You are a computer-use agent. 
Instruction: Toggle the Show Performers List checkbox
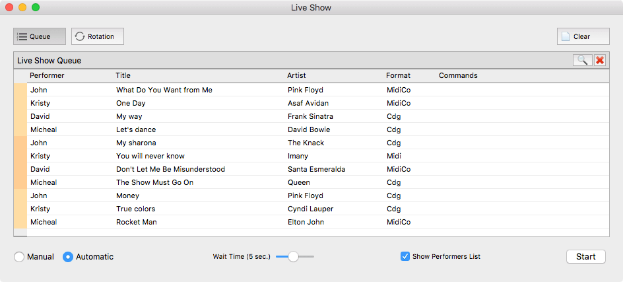[405, 256]
